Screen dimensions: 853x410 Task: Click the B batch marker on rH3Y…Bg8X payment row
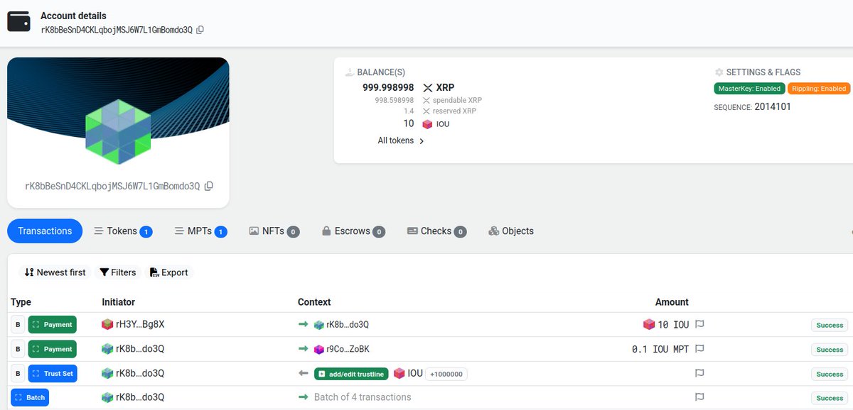point(17,325)
